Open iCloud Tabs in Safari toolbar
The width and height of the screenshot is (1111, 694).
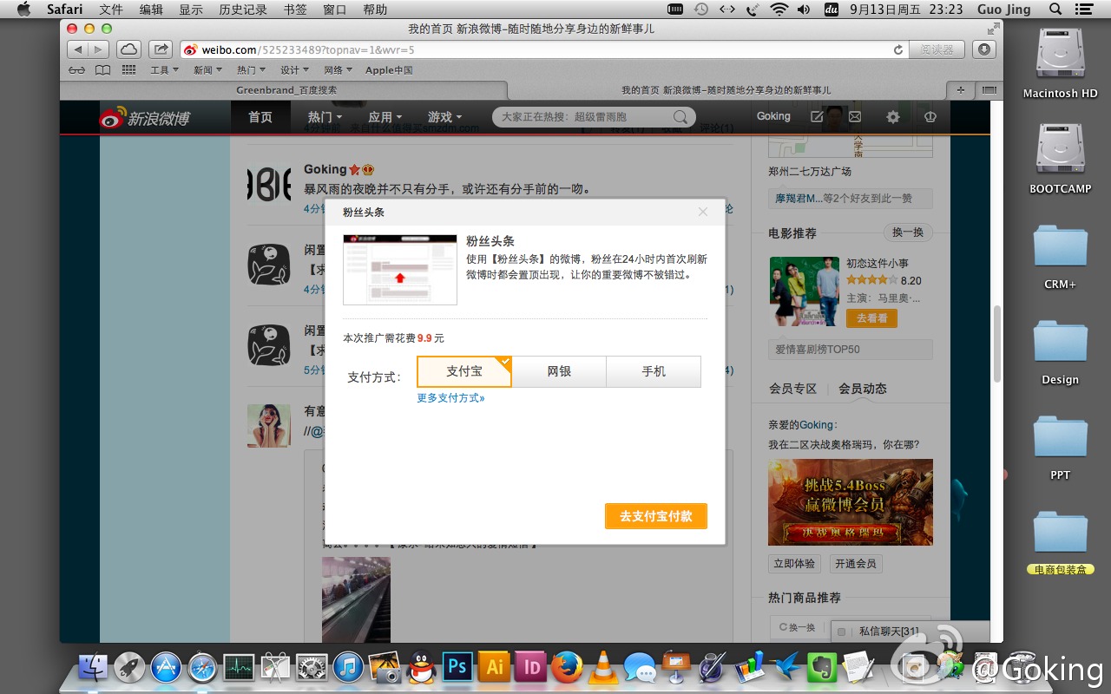(128, 49)
